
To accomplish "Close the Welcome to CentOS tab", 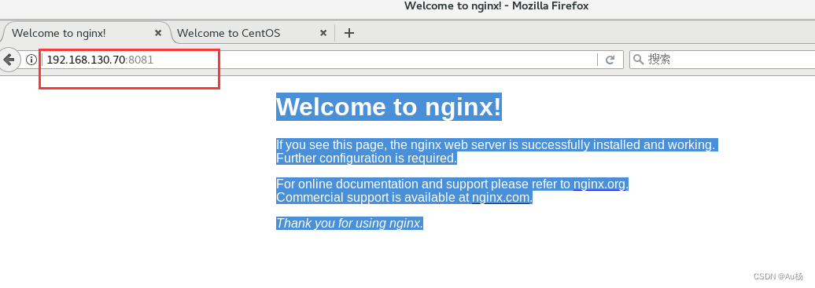I will pos(323,33).
